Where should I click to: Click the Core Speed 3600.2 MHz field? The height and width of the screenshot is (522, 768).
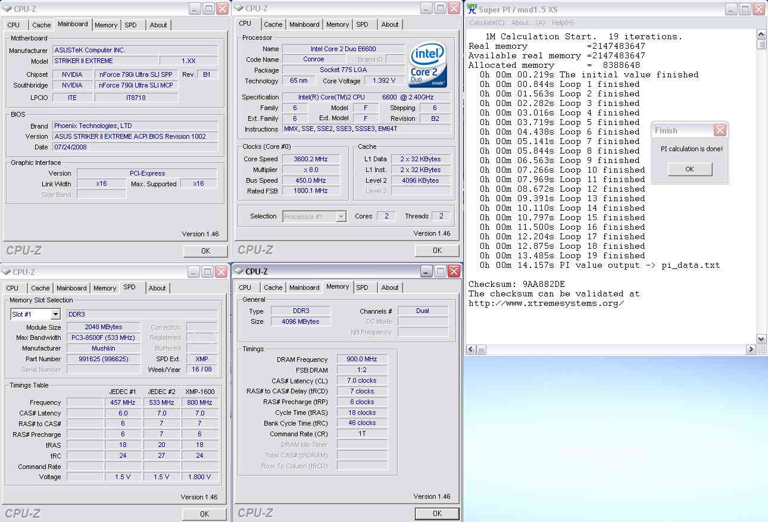[x=310, y=159]
